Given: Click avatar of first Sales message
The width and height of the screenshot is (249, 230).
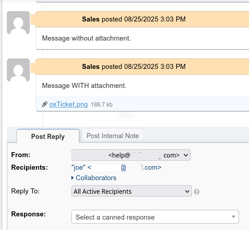Looking at the screenshot, I should click(x=18, y=23).
